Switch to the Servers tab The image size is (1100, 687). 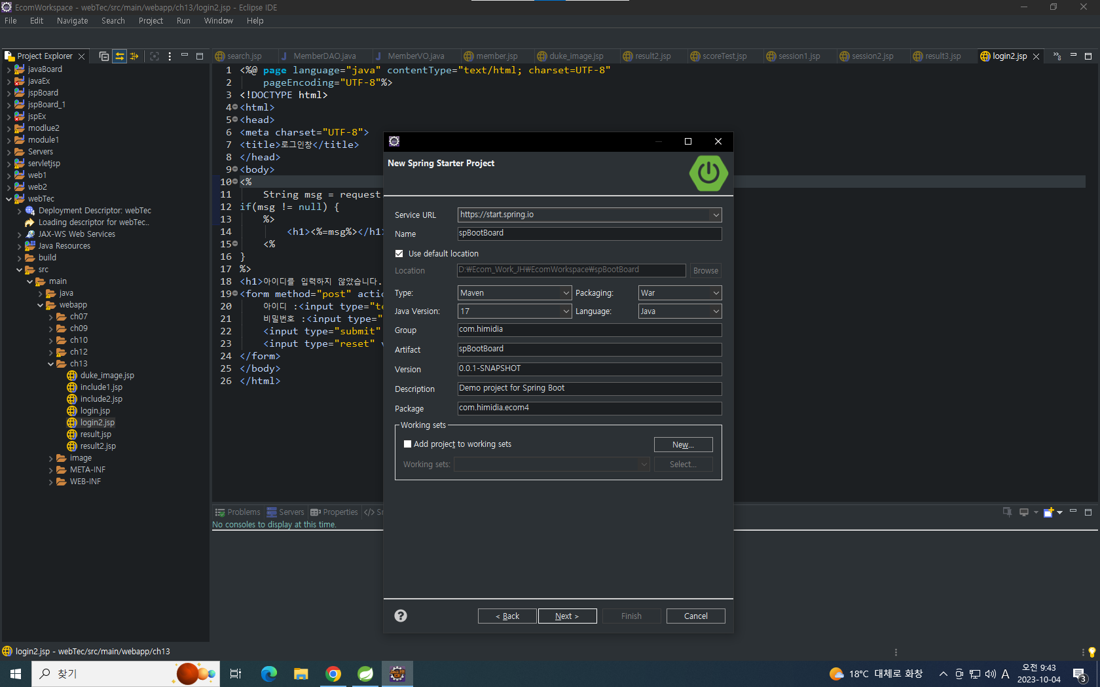[x=285, y=512]
